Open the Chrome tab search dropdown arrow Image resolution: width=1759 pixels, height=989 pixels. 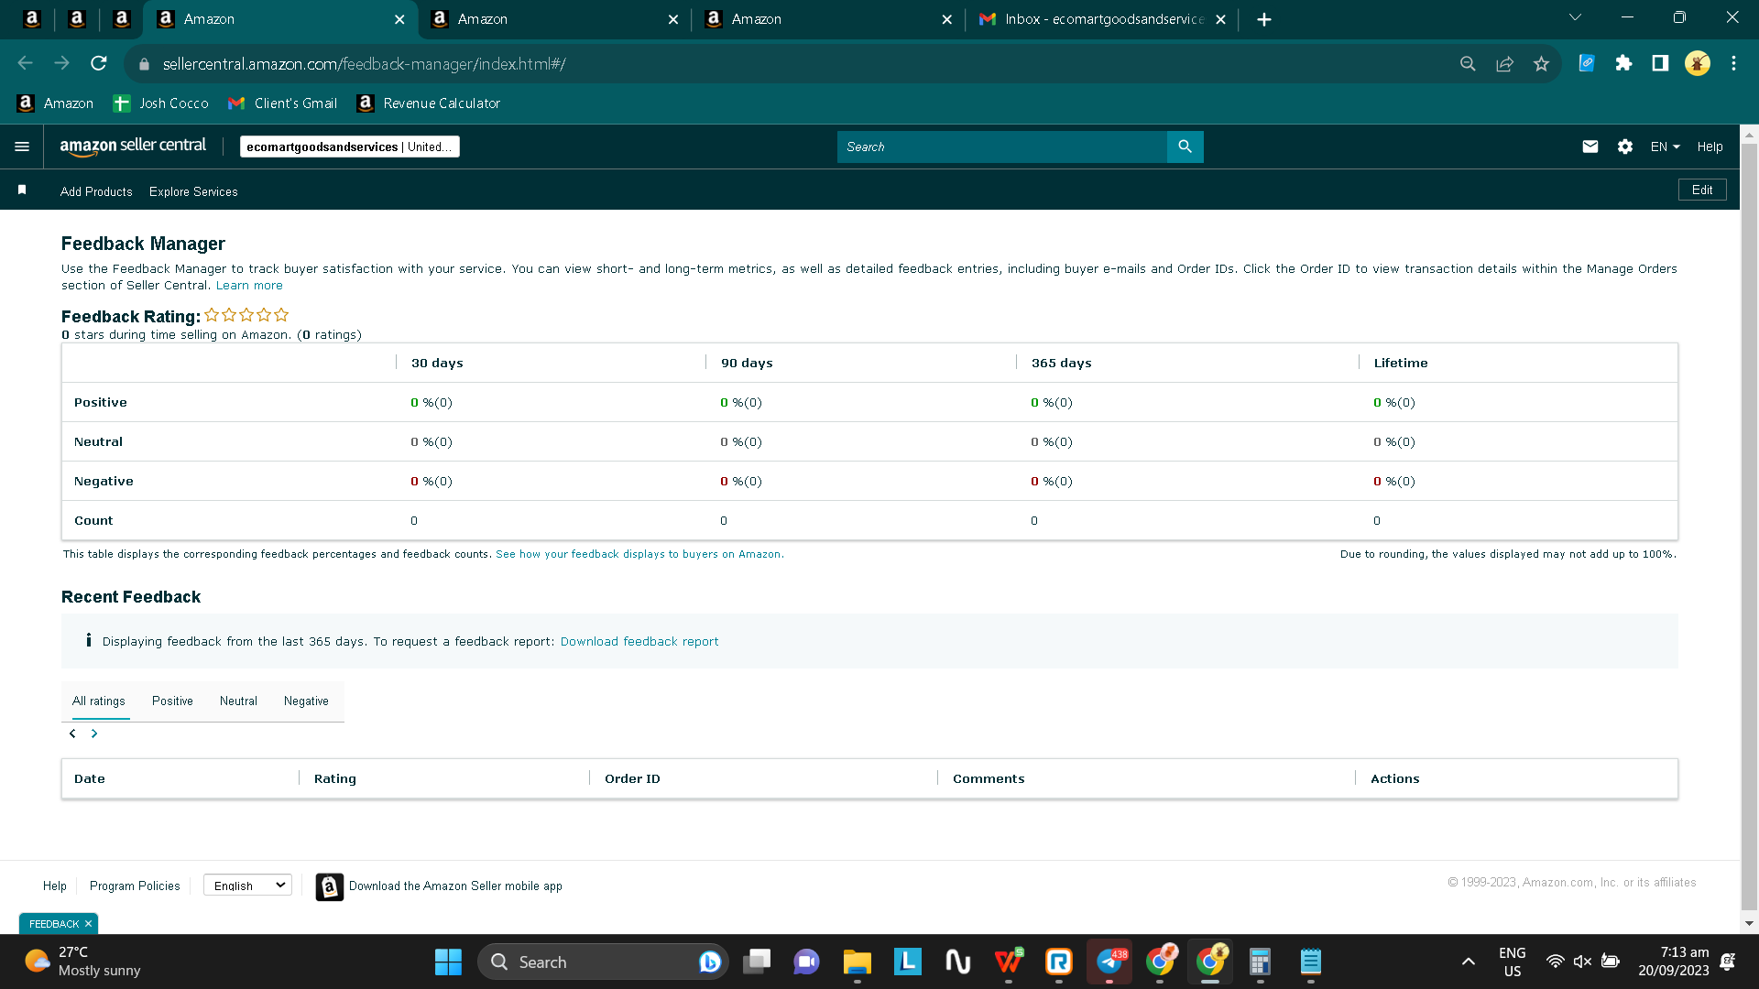click(x=1575, y=18)
